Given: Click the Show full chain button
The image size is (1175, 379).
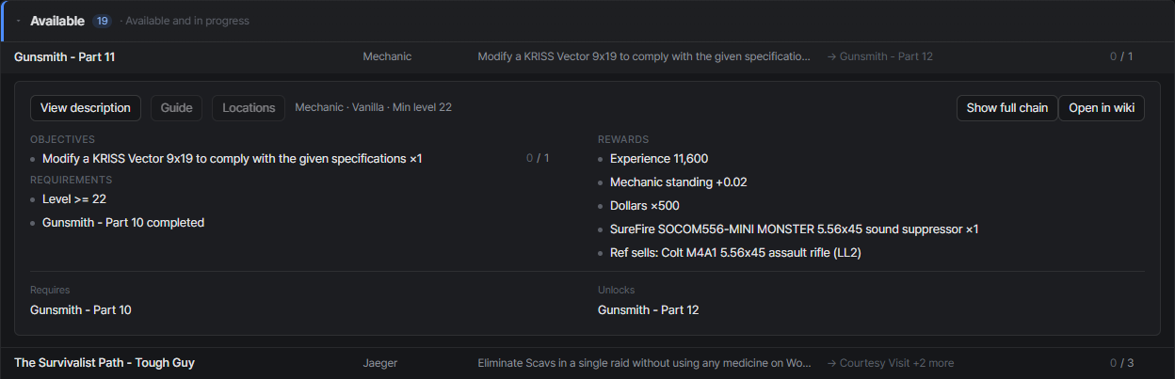Looking at the screenshot, I should click(1006, 108).
